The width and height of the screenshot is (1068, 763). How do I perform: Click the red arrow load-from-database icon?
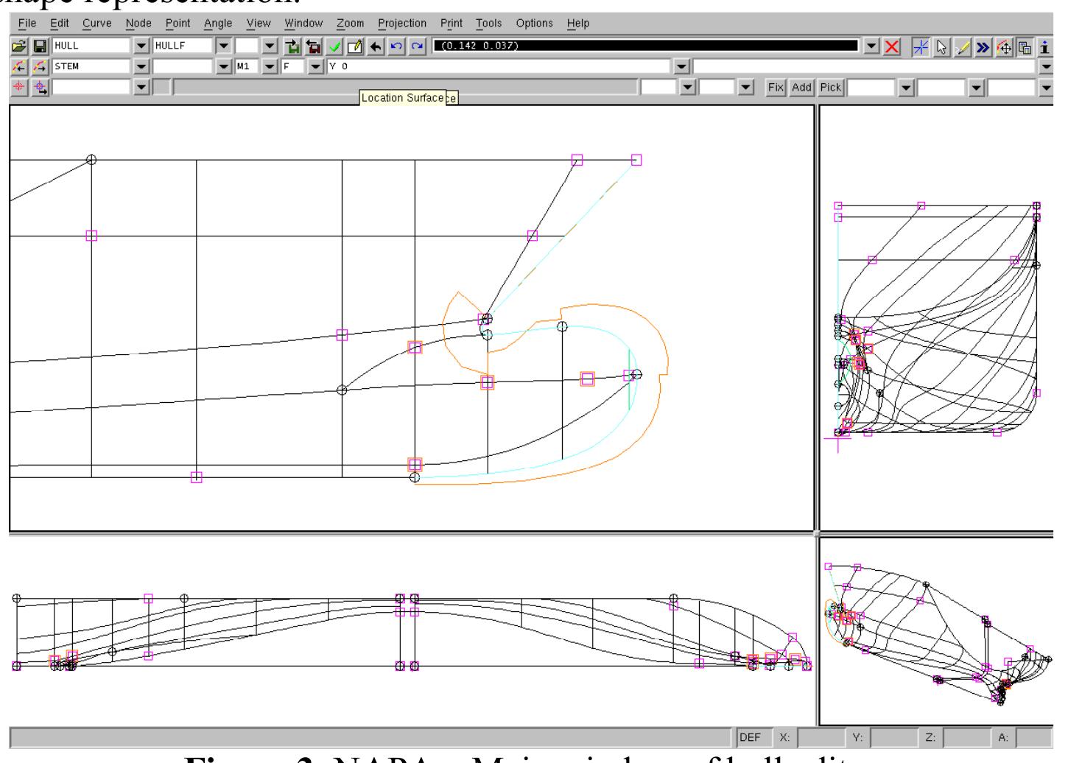click(314, 46)
